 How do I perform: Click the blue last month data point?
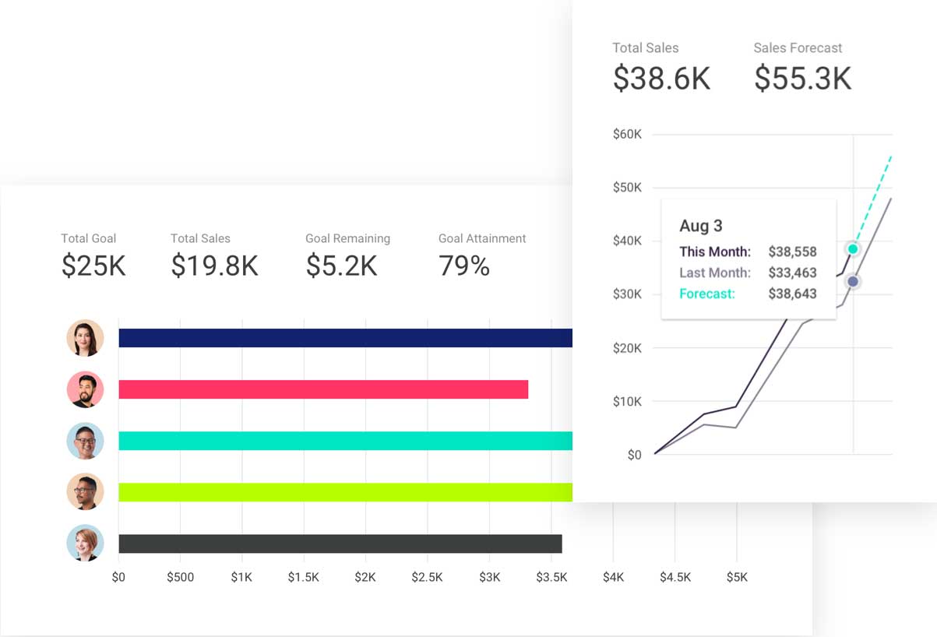[x=853, y=281]
